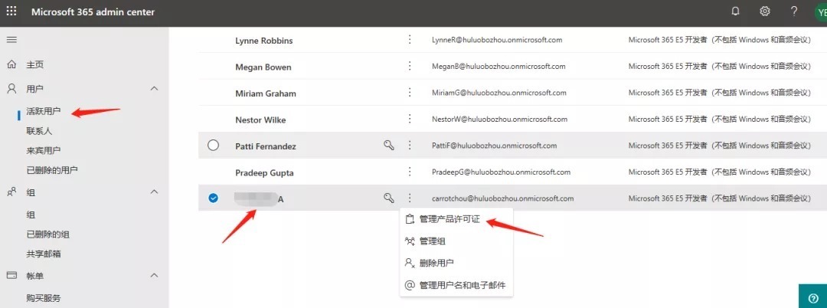Open 来宾用户 in the sidebar
This screenshot has height=308, width=827.
(x=43, y=150)
